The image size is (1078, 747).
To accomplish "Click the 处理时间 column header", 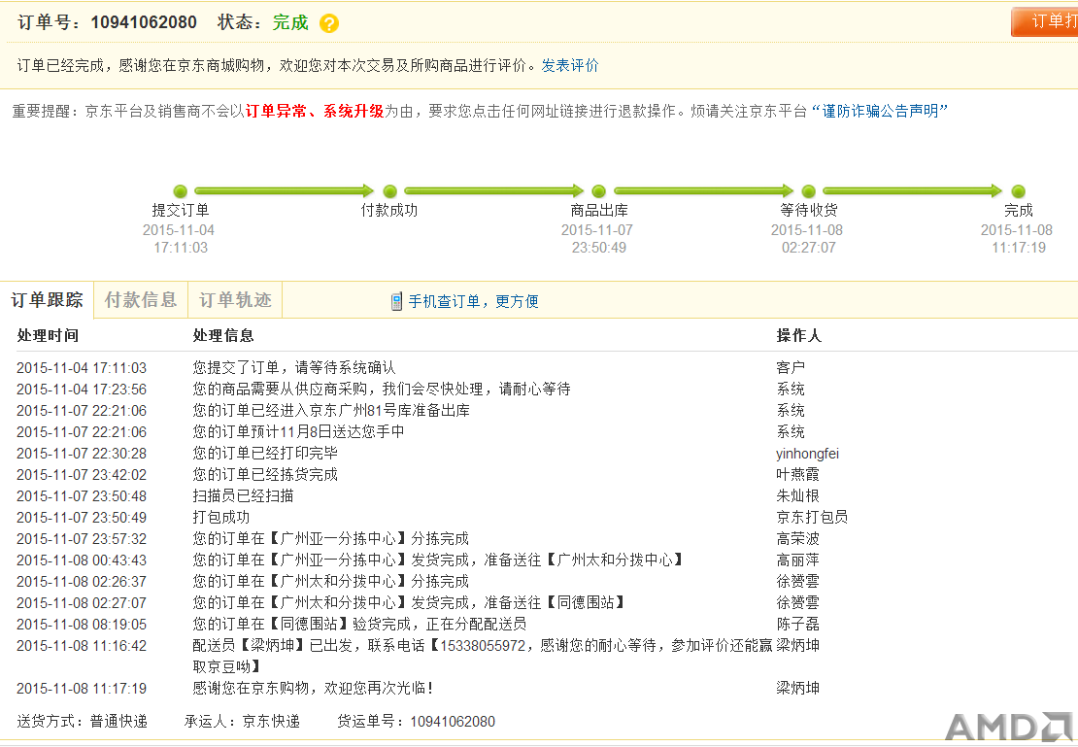I will (48, 336).
